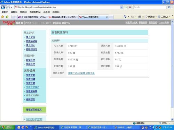174x130 pixels.
Task: Click the red Stop loading icon
Action: pyautogui.click(x=130, y=7)
